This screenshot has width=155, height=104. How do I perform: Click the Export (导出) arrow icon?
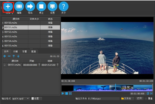[30, 6]
